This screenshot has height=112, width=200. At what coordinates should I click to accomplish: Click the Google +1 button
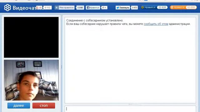click(39, 7)
